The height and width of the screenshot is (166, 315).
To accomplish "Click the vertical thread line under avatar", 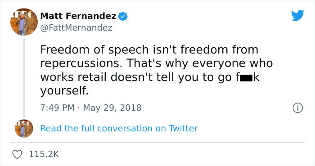I will click(x=24, y=77).
